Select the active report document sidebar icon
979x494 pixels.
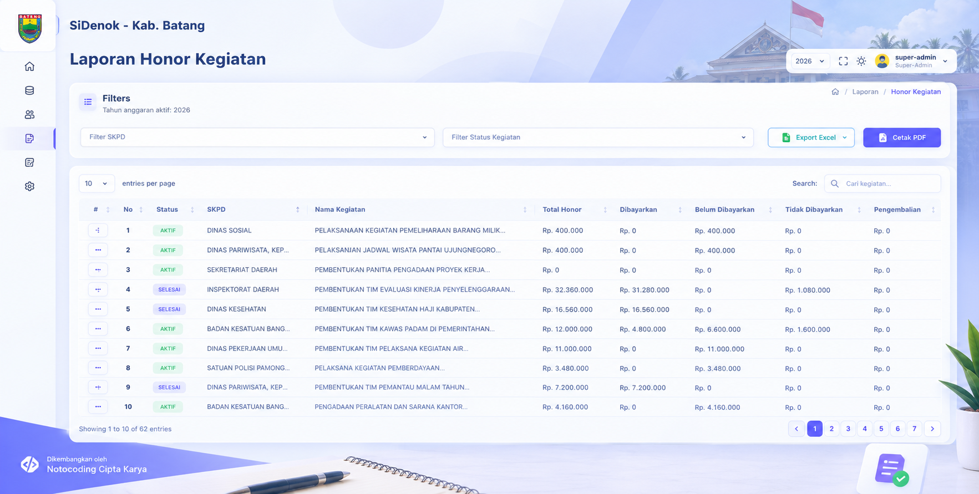pos(29,138)
